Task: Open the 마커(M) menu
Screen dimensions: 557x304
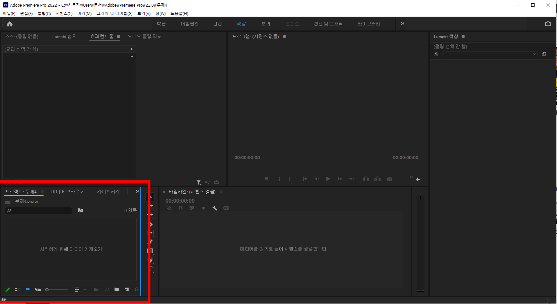Action: (x=84, y=13)
